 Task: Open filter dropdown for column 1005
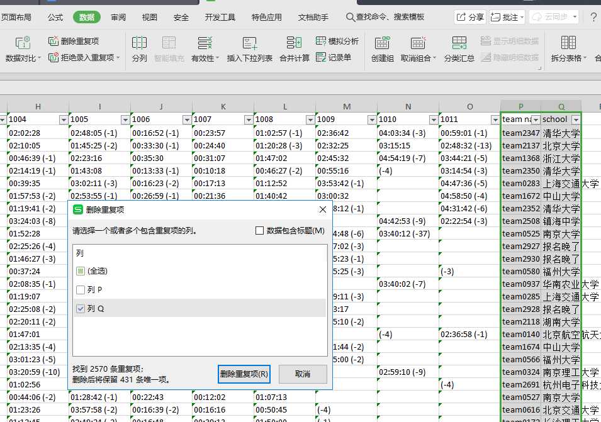click(x=125, y=120)
